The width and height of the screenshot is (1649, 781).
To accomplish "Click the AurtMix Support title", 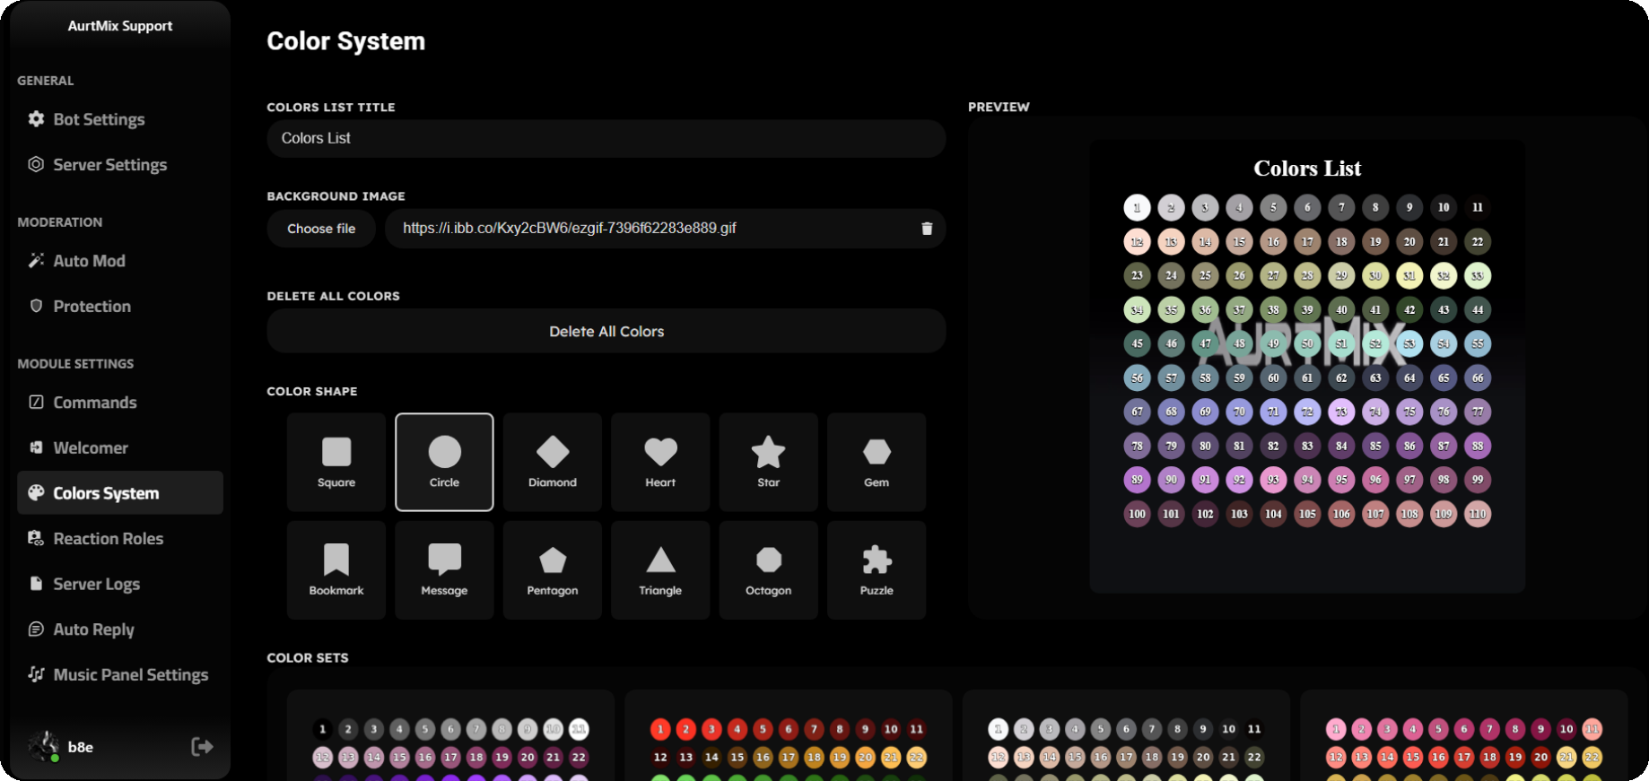I will coord(120,26).
